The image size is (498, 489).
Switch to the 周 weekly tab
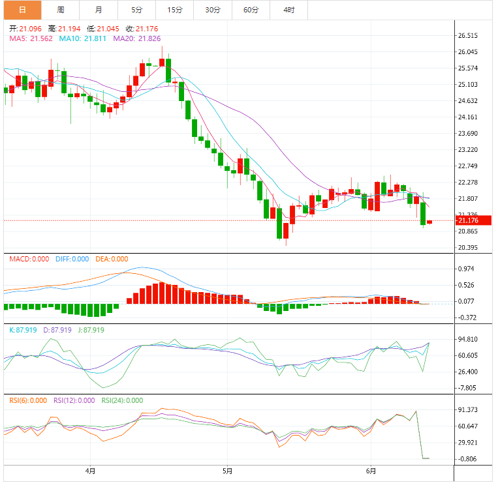60,10
